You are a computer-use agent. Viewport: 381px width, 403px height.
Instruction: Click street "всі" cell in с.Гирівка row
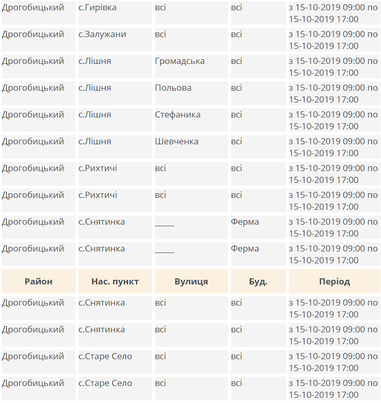[161, 8]
